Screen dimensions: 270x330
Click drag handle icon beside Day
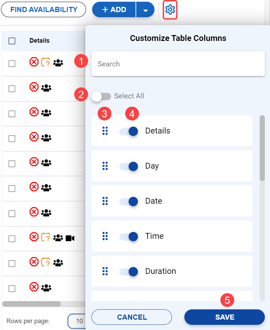point(105,166)
